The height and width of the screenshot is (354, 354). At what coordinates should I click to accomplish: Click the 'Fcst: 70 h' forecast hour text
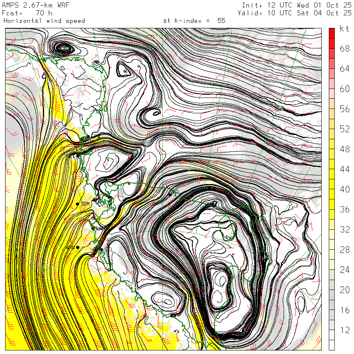(27, 13)
